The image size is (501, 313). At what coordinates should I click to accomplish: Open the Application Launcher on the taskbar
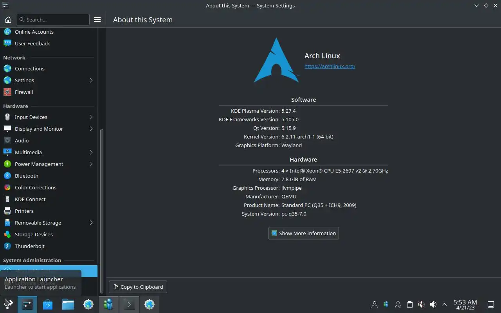tap(8, 304)
